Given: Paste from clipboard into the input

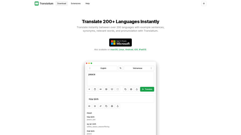Looking at the screenshot, I should coord(95,89).
